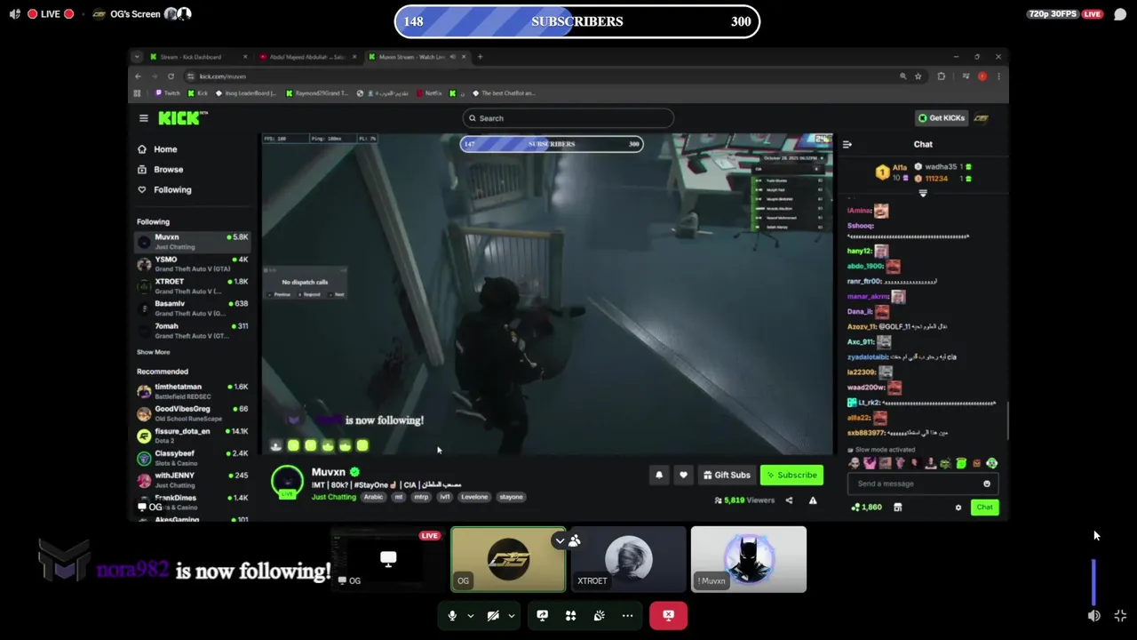
Task: Open microphone input options chevron
Action: click(x=470, y=616)
